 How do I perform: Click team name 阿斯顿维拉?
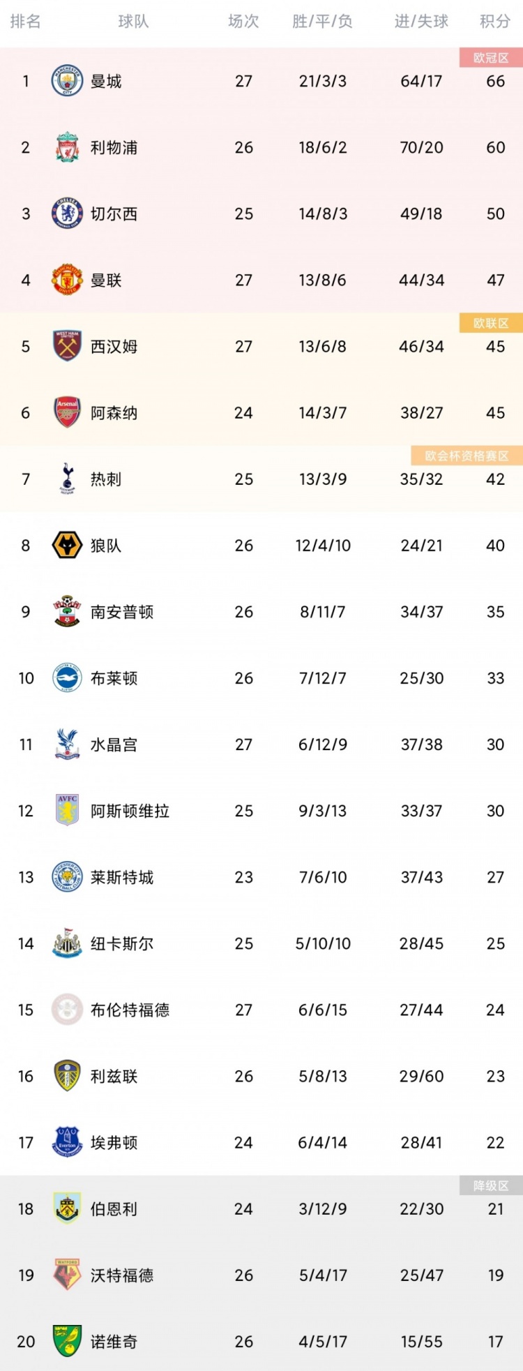click(x=130, y=811)
